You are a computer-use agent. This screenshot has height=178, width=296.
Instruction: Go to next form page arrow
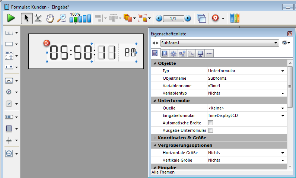tap(188, 18)
